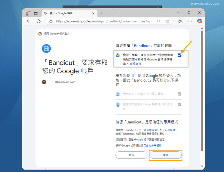Minimize the browser window
224x172 pixels.
point(178,13)
